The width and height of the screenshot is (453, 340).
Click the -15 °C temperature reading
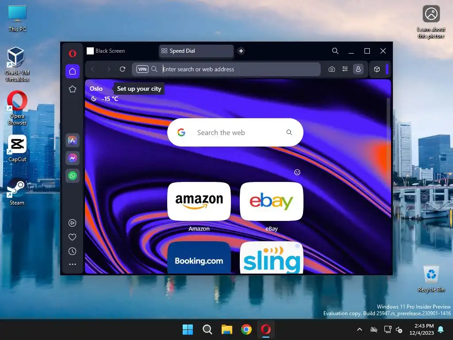click(x=110, y=99)
